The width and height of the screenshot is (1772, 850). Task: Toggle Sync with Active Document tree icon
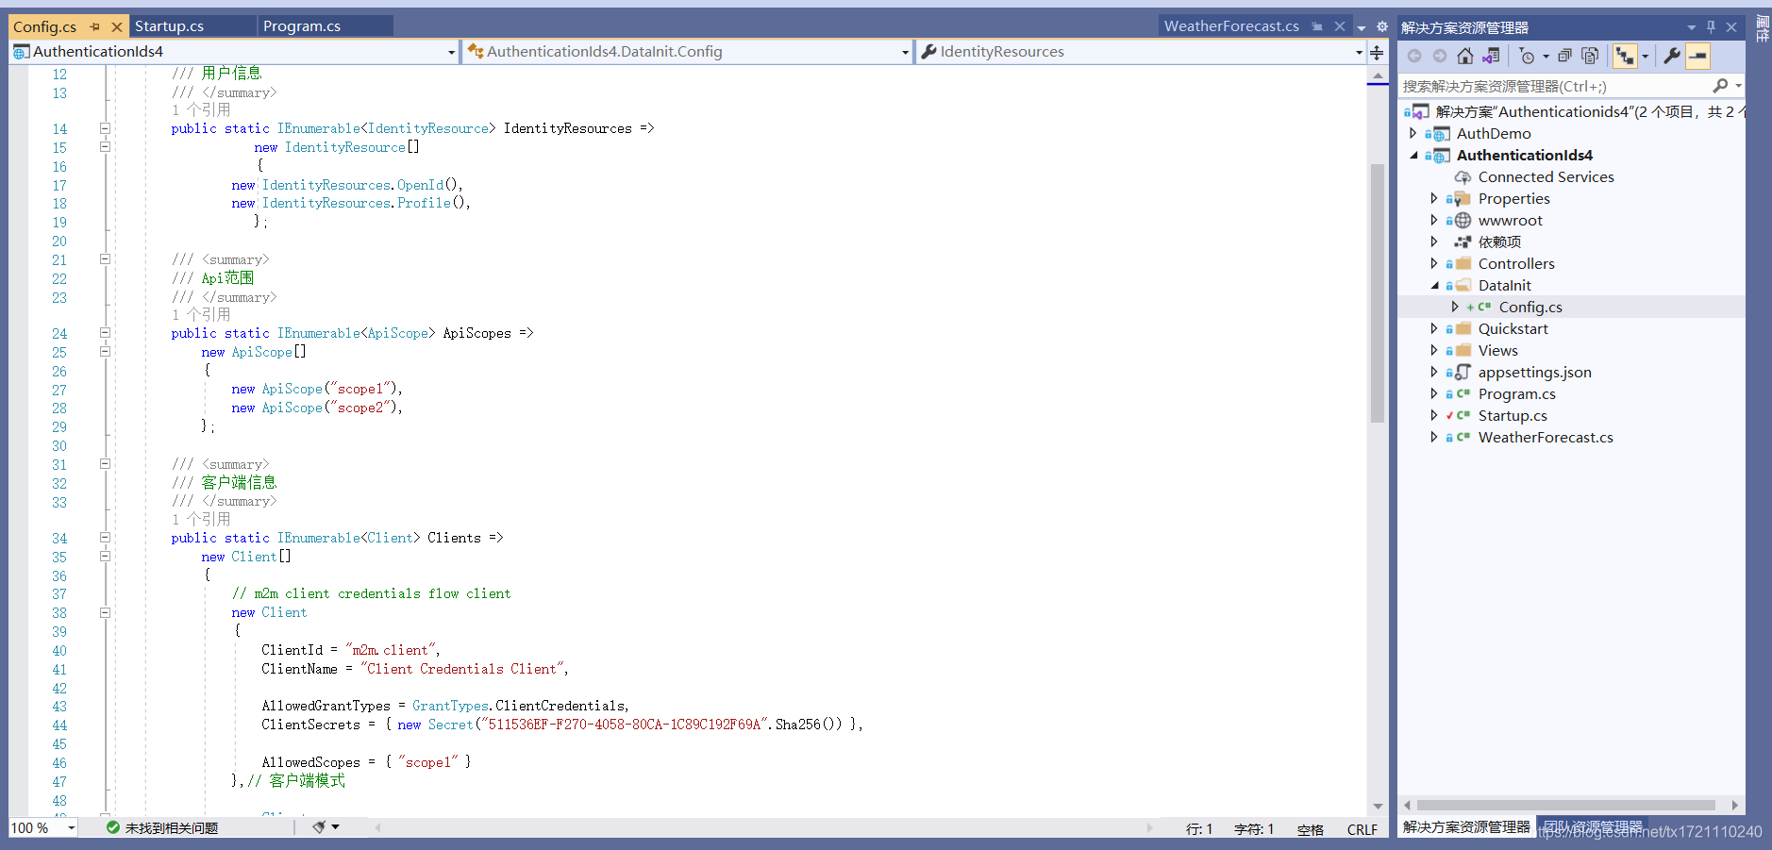[x=1625, y=56]
